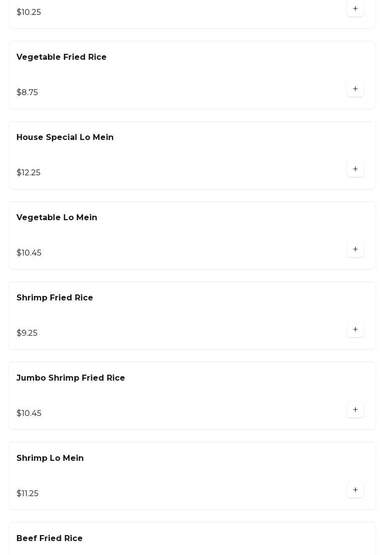Select the Shrimp Lo Mein item name

[x=50, y=458]
